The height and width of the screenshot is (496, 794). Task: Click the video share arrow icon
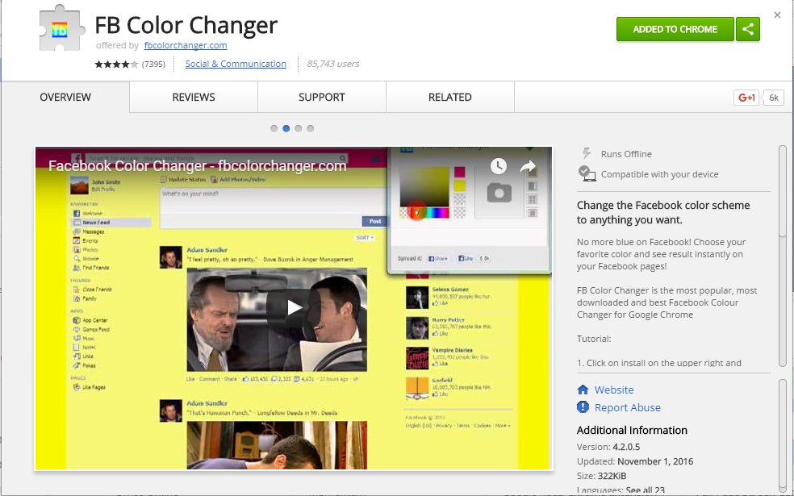point(528,167)
